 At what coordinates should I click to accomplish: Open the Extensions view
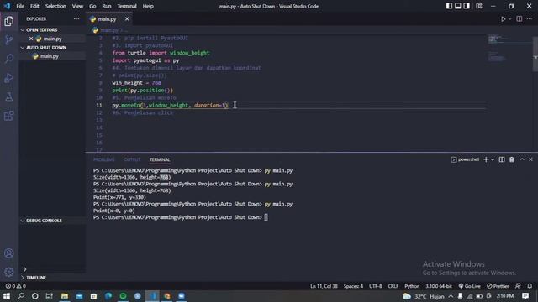click(x=9, y=116)
